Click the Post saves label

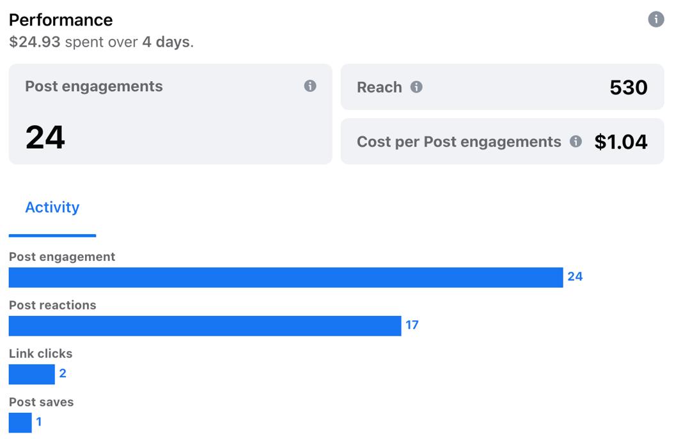tap(41, 402)
